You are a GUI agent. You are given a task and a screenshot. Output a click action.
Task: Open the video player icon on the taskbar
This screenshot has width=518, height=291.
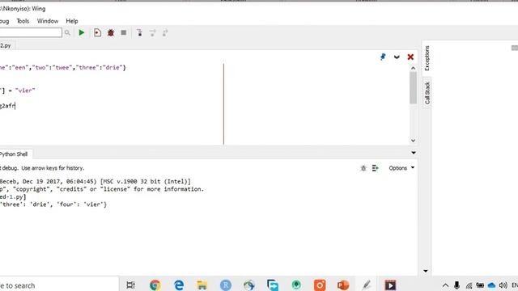coord(390,285)
